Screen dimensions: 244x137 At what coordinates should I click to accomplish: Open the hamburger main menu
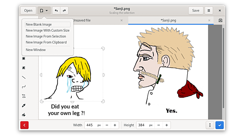(209, 11)
